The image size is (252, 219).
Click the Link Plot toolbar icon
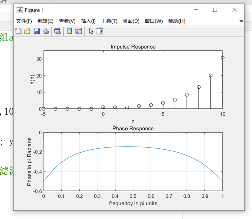(x=58, y=31)
